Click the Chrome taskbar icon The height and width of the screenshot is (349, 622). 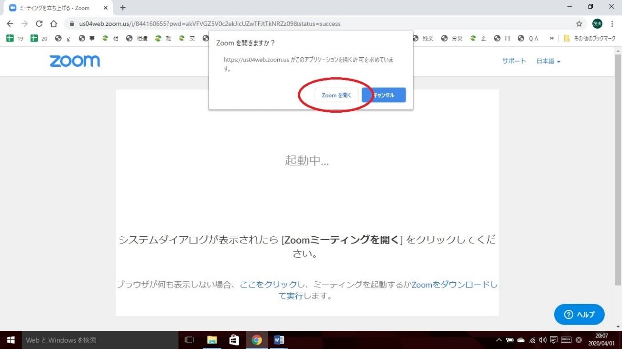coord(257,340)
